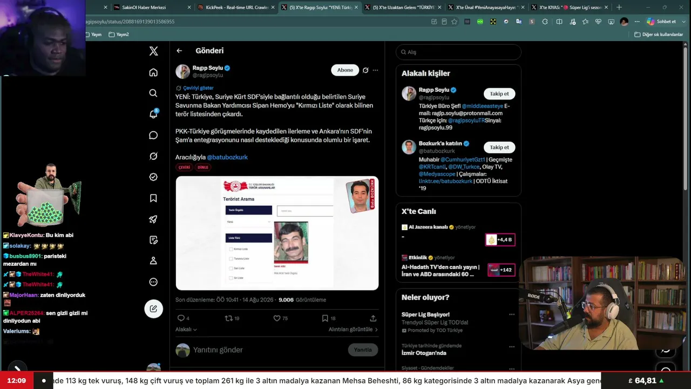Switch to the SakinOl Haber Merkezi tab
The width and height of the screenshot is (691, 389).
click(x=148, y=8)
